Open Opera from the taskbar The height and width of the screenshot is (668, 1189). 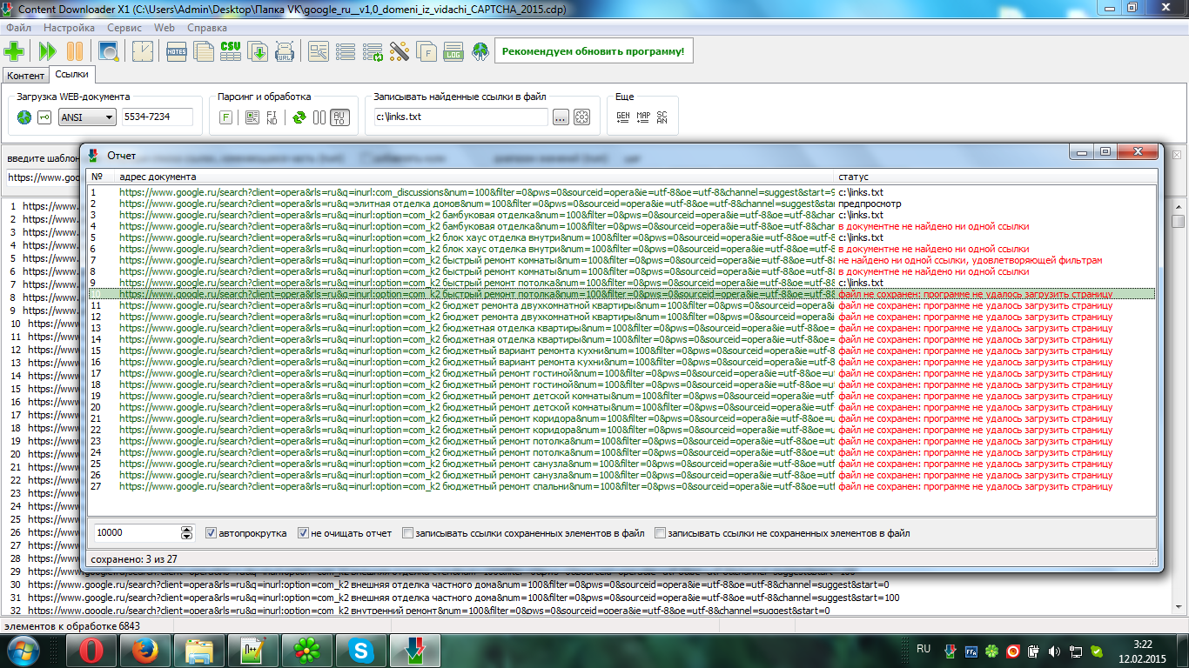[x=91, y=650]
